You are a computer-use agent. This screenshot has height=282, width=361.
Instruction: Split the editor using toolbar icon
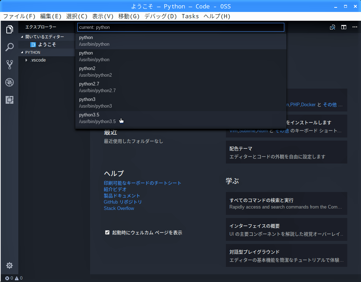(x=344, y=27)
